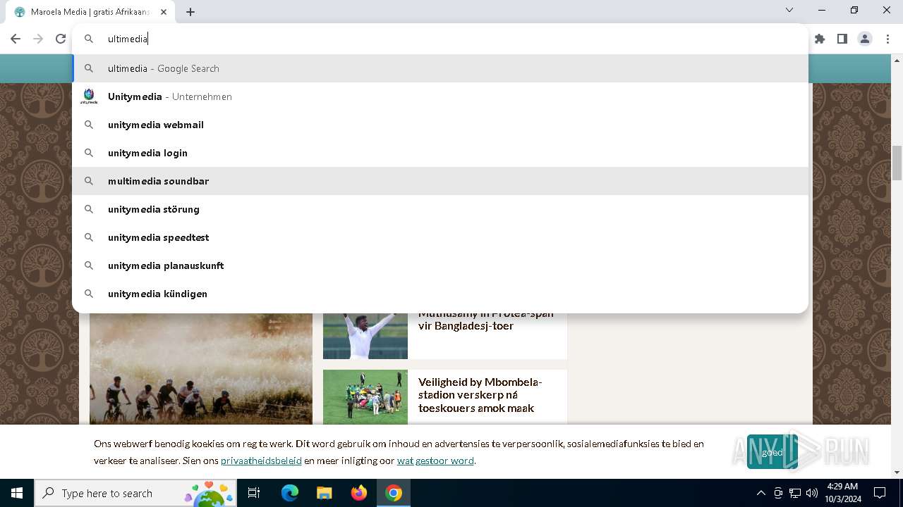This screenshot has height=507, width=903.
Task: Launch Firefox from the taskbar
Action: pos(359,493)
